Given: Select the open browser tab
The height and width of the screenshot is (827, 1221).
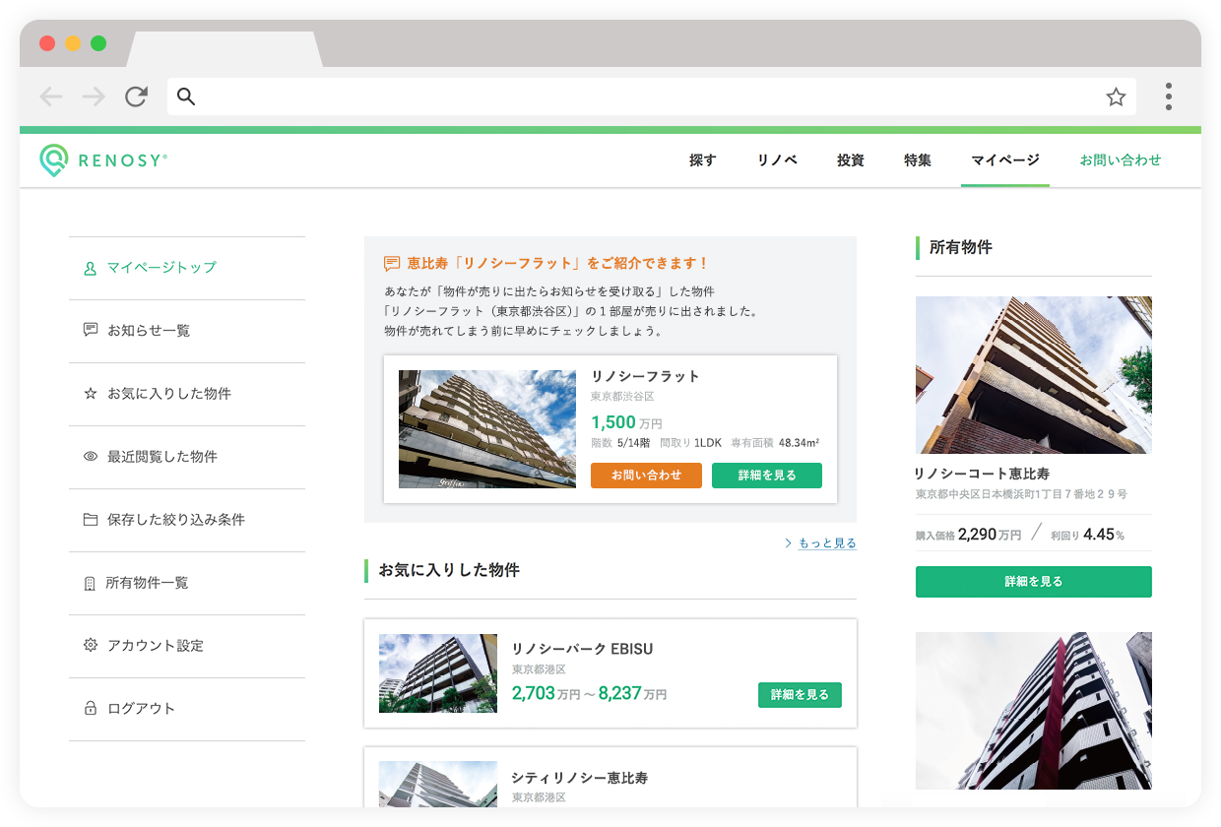Looking at the screenshot, I should [x=225, y=49].
